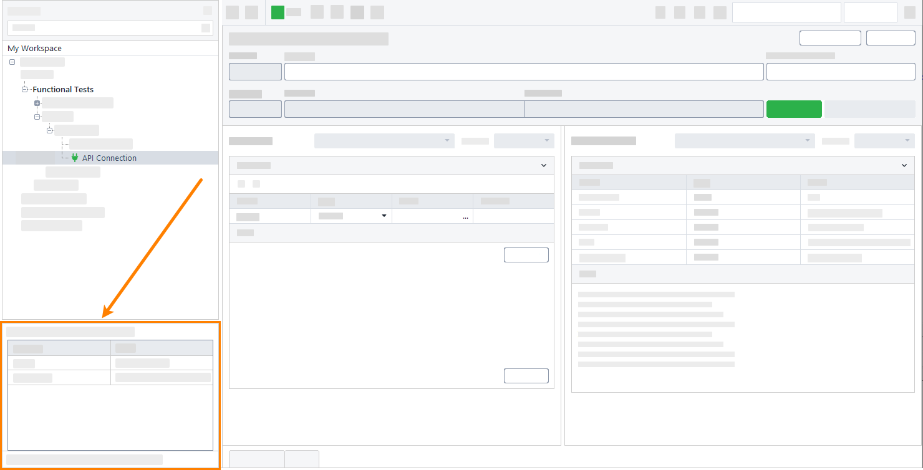Click the large green button in the editor header
The image size is (923, 470).
(794, 108)
